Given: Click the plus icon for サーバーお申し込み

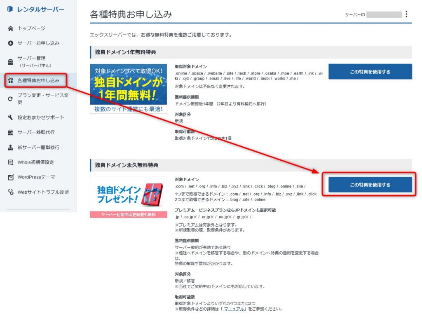Looking at the screenshot, I should [x=11, y=43].
